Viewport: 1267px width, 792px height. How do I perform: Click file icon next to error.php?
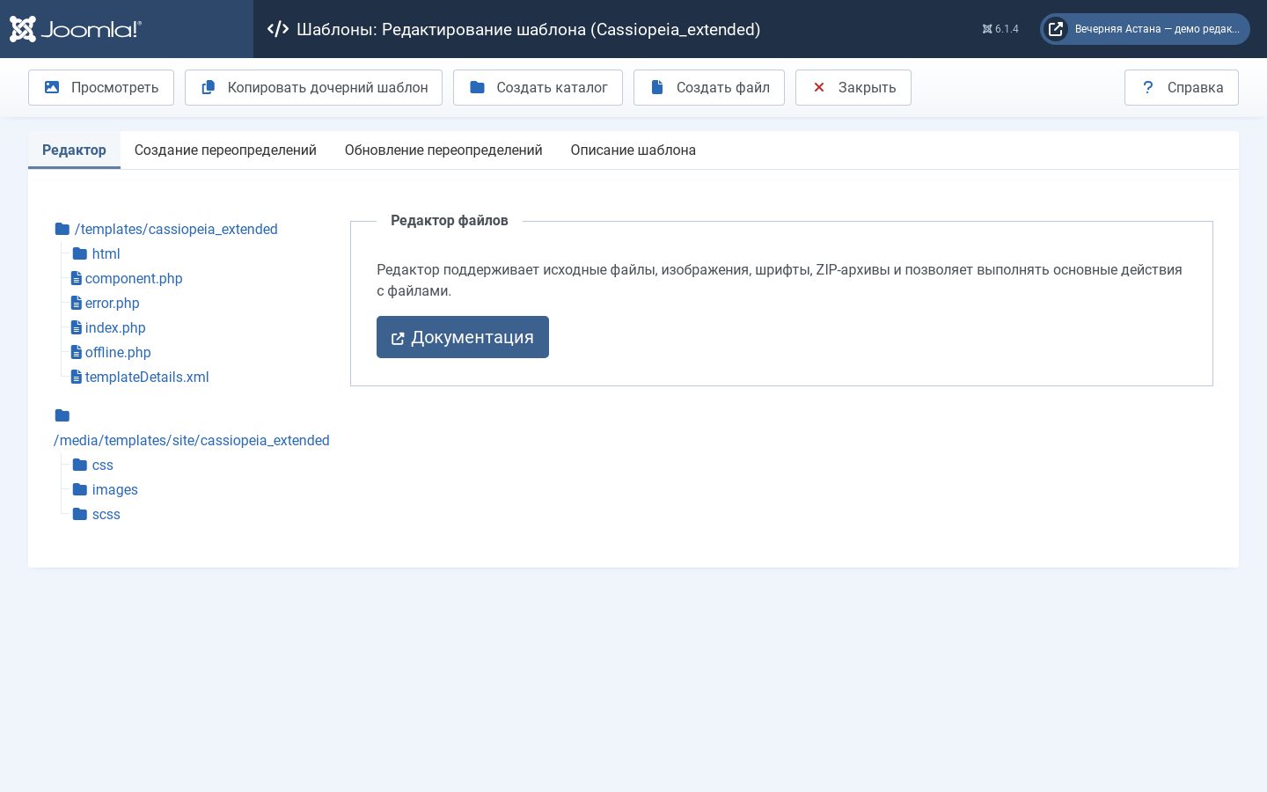[77, 303]
